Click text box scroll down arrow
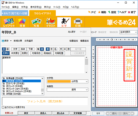 (x=86, y=72)
